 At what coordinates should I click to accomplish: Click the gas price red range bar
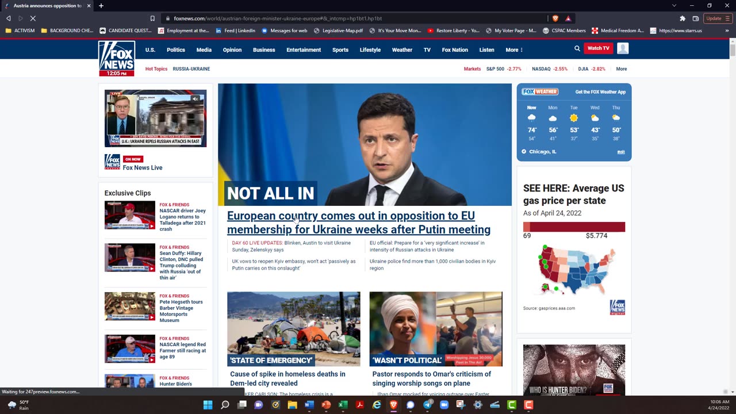pos(574,227)
